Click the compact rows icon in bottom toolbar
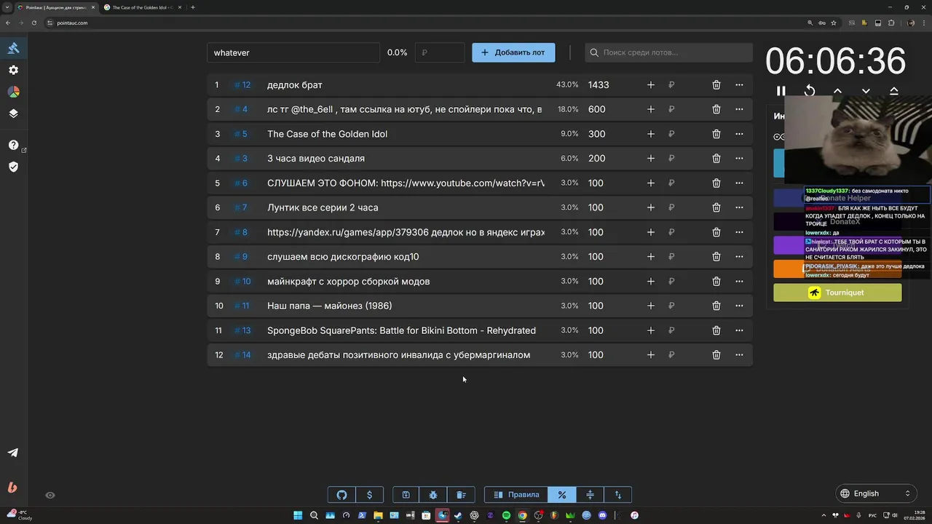Viewport: 932px width, 524px height. [x=590, y=495]
